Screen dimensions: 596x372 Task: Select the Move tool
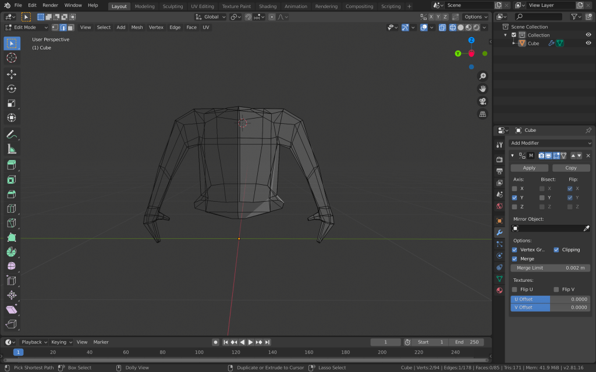coord(12,74)
